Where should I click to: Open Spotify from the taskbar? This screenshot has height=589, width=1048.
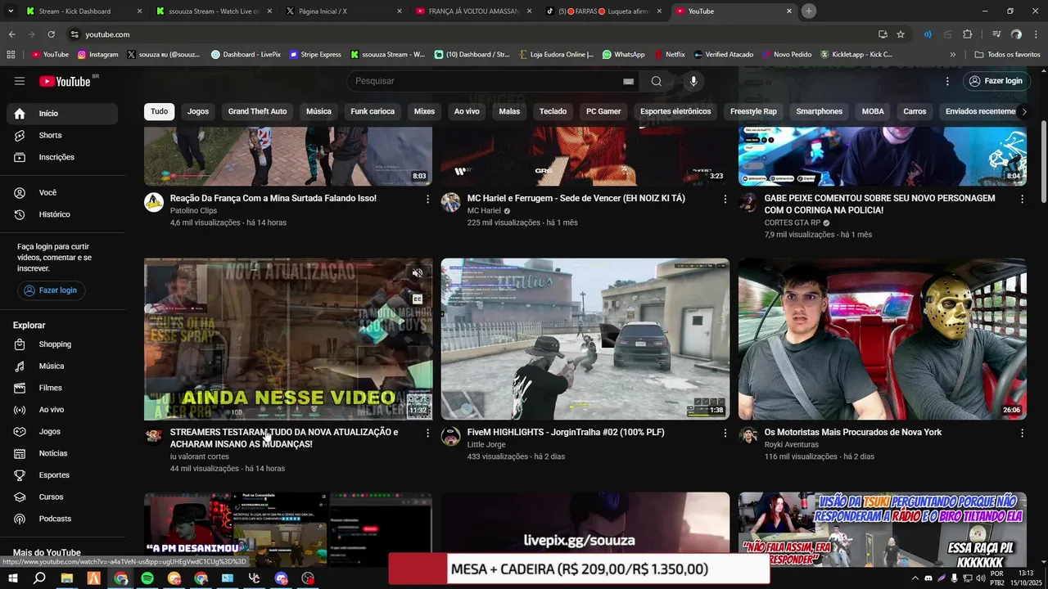[147, 578]
